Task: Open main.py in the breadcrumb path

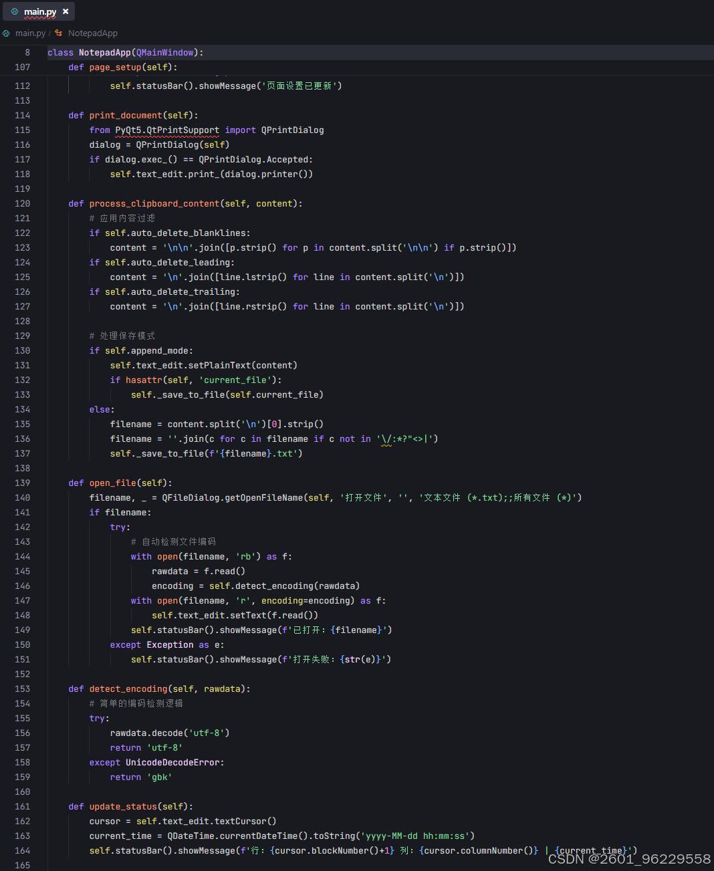Action: click(x=30, y=33)
